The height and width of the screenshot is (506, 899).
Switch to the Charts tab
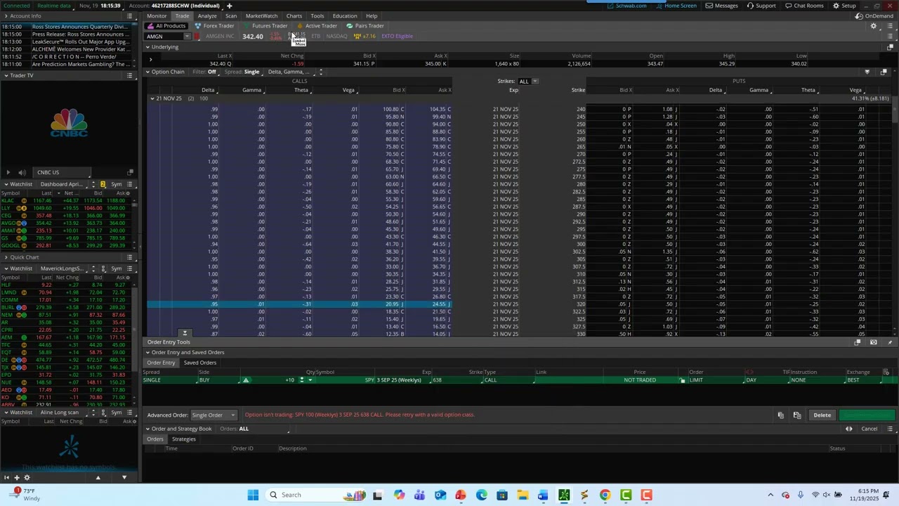[x=294, y=16]
